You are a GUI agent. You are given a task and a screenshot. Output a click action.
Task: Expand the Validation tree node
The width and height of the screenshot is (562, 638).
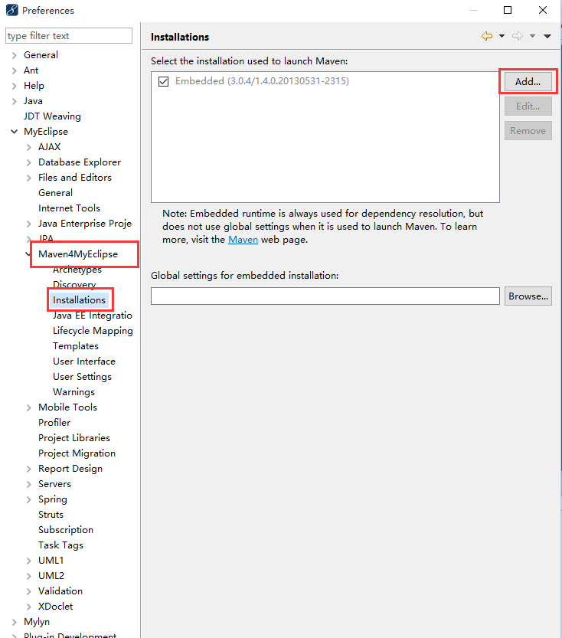(x=29, y=591)
